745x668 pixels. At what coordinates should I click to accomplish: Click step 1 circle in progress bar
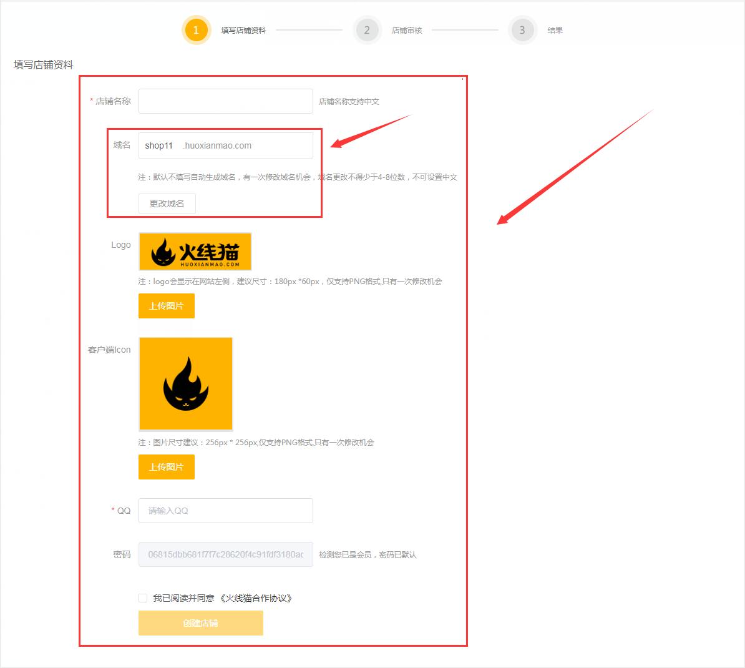(x=196, y=30)
